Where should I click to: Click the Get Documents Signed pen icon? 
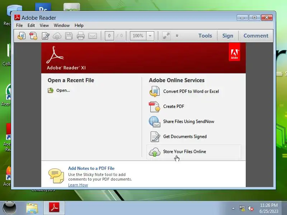point(155,137)
